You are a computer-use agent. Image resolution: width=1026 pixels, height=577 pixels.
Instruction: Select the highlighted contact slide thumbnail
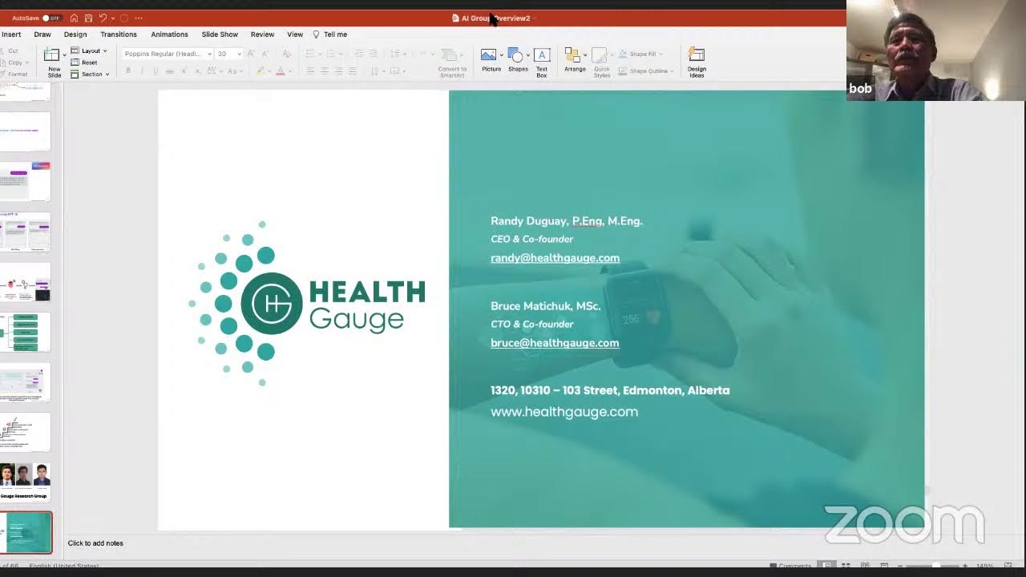26,533
